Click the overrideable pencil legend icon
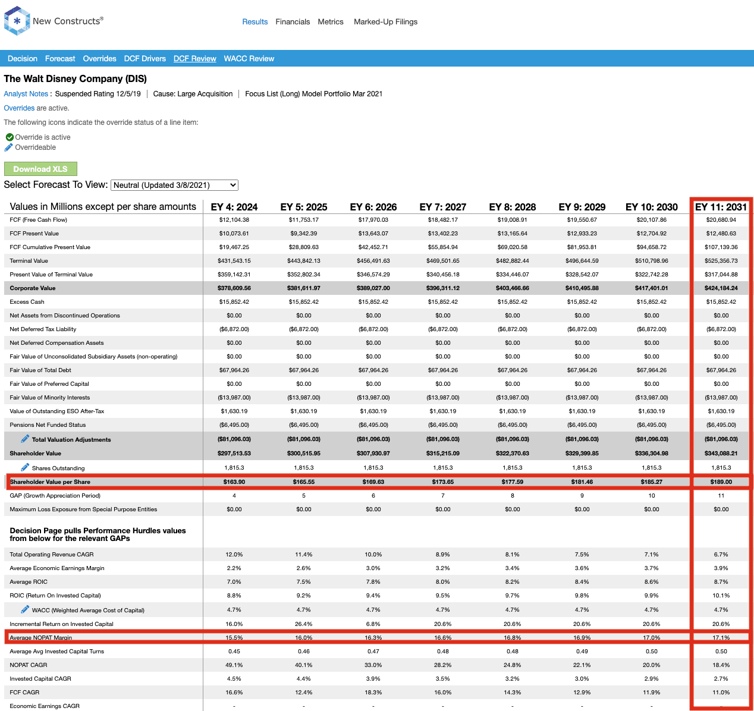Viewport: 754px width, 711px height. pyautogui.click(x=9, y=147)
